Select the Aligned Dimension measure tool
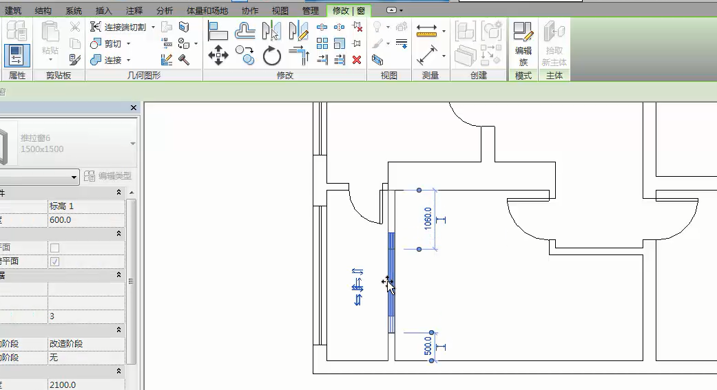 427,55
